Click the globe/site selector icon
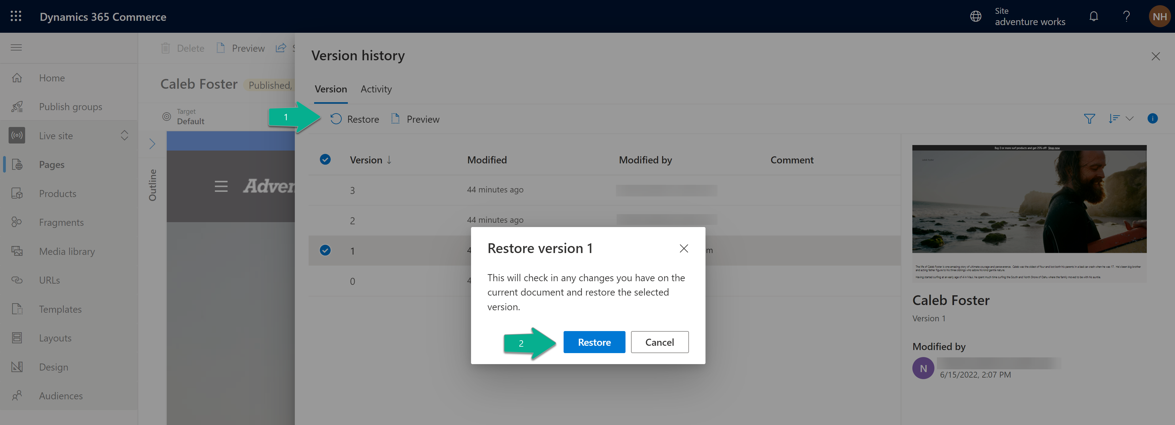 pyautogui.click(x=976, y=16)
